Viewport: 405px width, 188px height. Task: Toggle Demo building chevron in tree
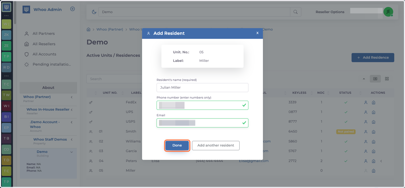pyautogui.click(x=72, y=152)
